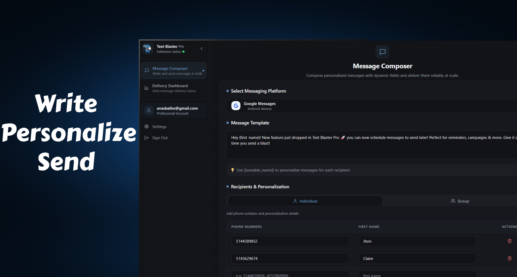Click the large chat icon above Message Composer heading

[382, 52]
